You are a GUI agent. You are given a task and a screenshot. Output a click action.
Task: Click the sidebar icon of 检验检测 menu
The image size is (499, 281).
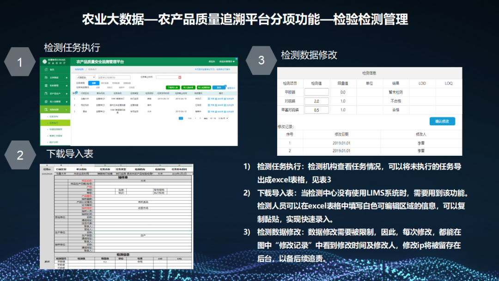click(x=46, y=110)
